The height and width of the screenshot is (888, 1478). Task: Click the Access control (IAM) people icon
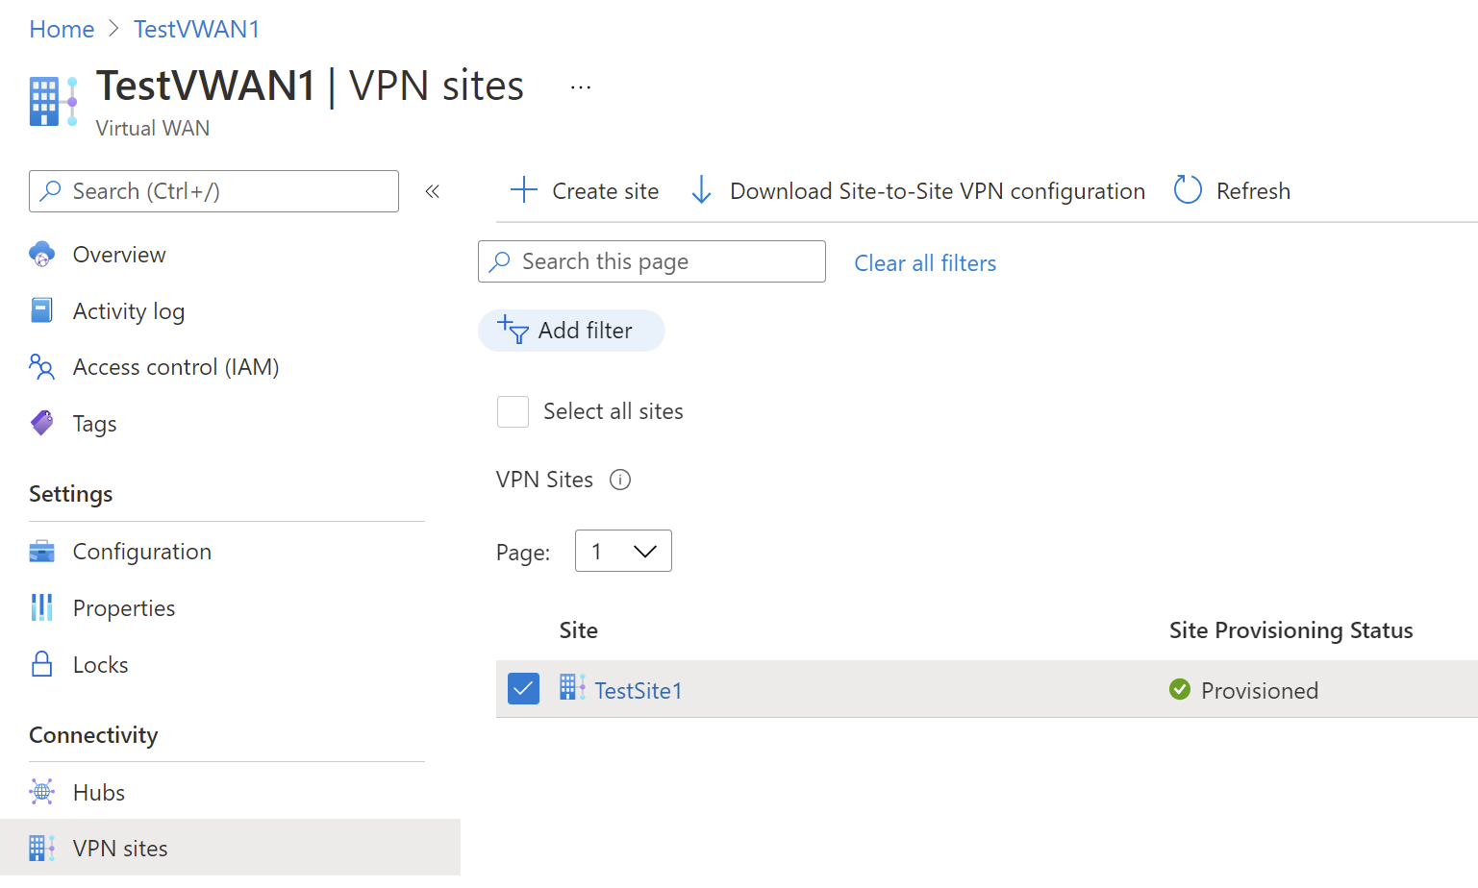42,367
